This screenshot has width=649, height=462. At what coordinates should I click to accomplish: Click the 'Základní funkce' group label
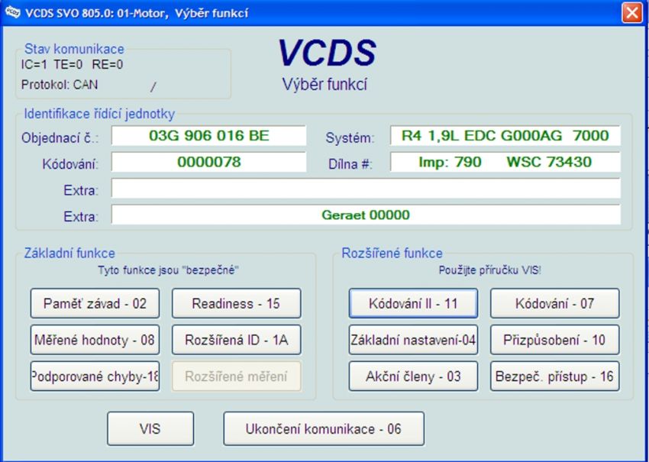pyautogui.click(x=69, y=253)
